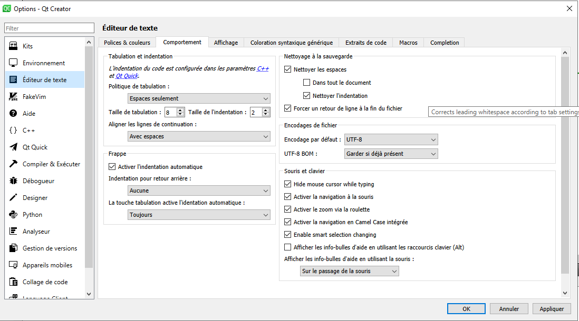Toggle Activer l'indentation automatique checkbox
579x321 pixels.
coord(112,167)
